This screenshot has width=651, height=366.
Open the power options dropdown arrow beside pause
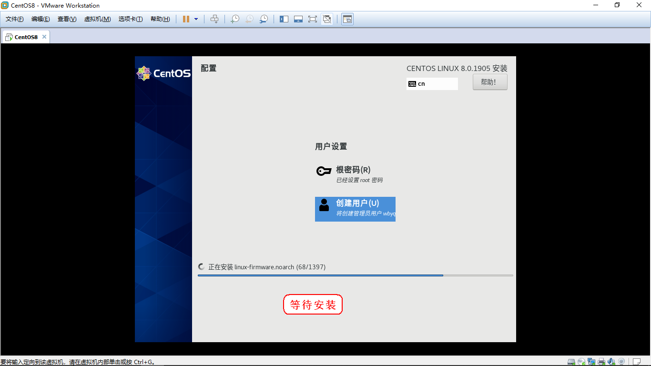pos(196,19)
